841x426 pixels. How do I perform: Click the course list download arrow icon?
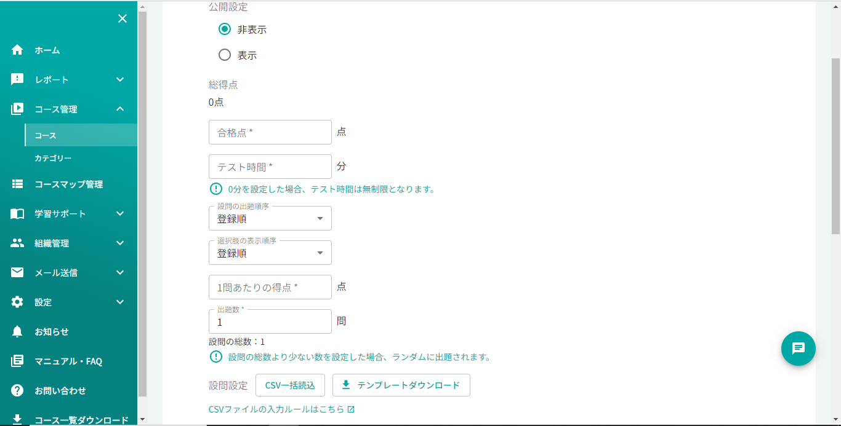[x=17, y=420]
